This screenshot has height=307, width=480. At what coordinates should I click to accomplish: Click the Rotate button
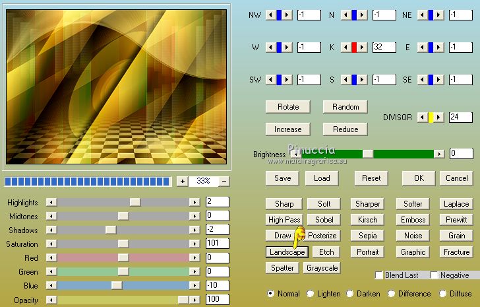[288, 107]
